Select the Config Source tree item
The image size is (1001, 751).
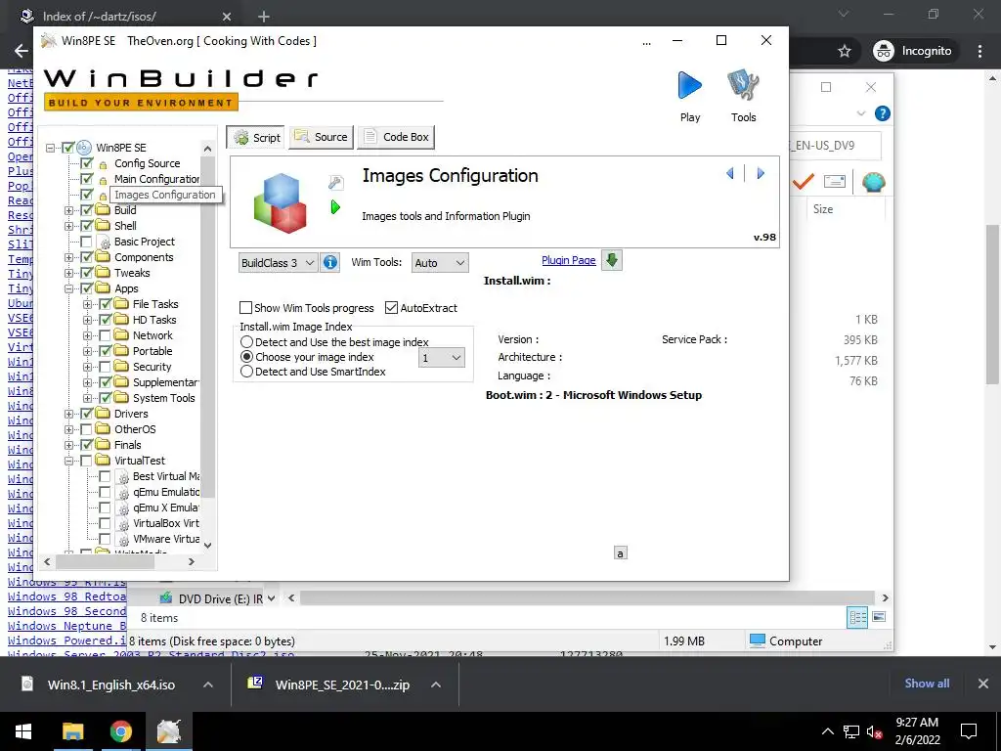tap(147, 163)
